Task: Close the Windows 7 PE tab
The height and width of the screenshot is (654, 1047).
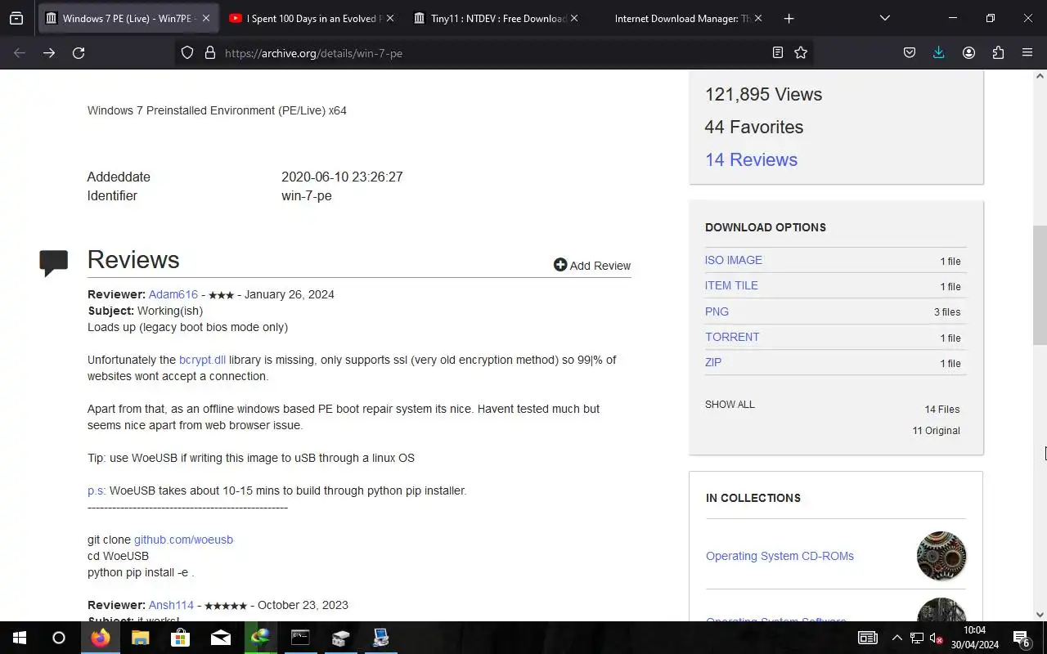Action: (x=205, y=18)
